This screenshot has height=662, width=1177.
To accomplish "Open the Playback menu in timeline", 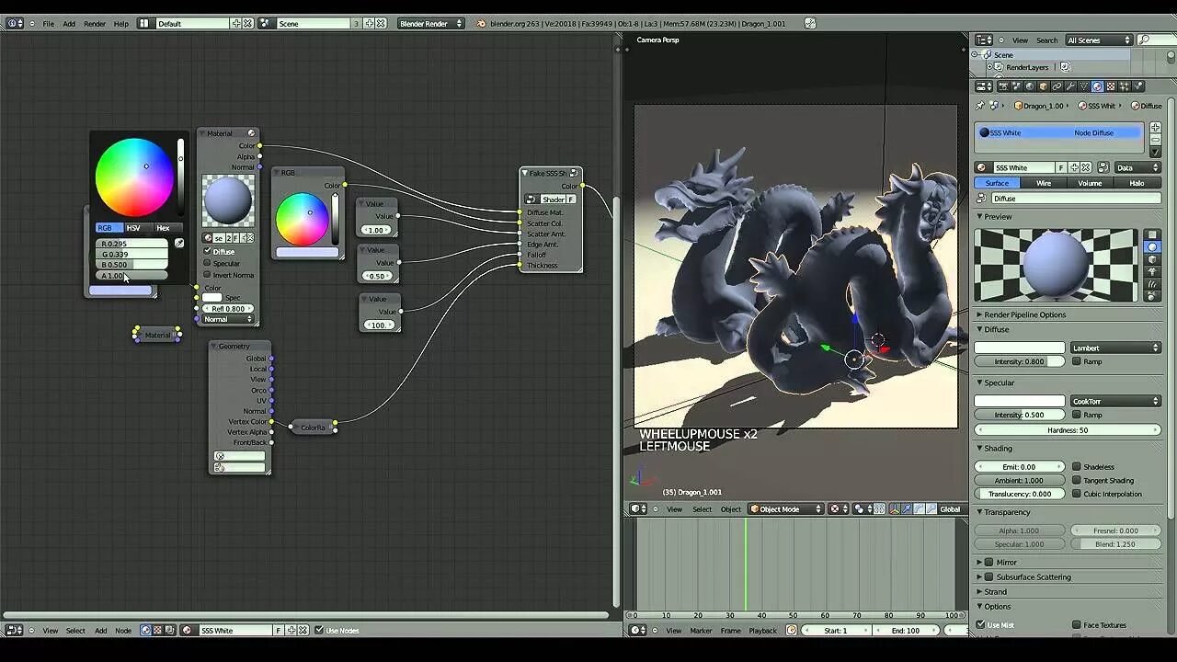I will (762, 630).
